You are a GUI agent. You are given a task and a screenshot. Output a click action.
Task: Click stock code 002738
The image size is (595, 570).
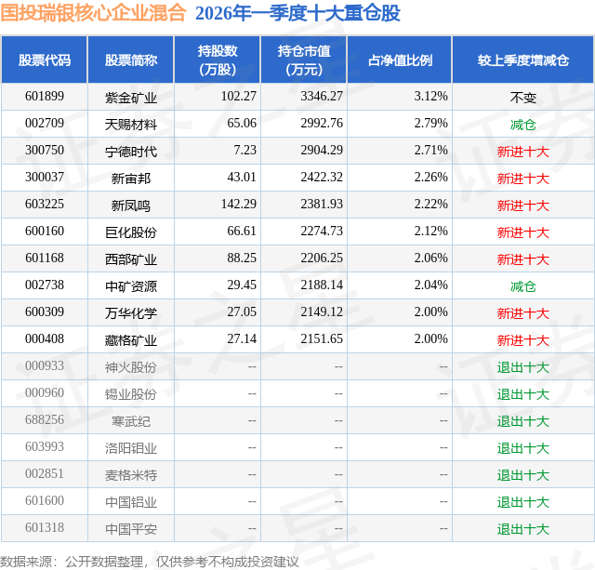[x=45, y=285]
